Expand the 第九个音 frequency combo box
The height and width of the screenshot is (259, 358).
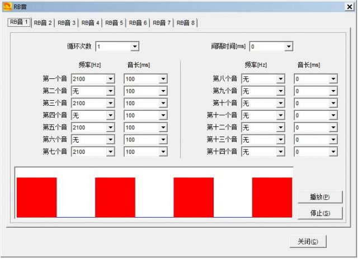[281, 91]
